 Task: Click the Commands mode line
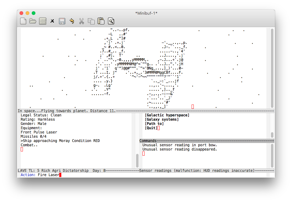pos(207,141)
